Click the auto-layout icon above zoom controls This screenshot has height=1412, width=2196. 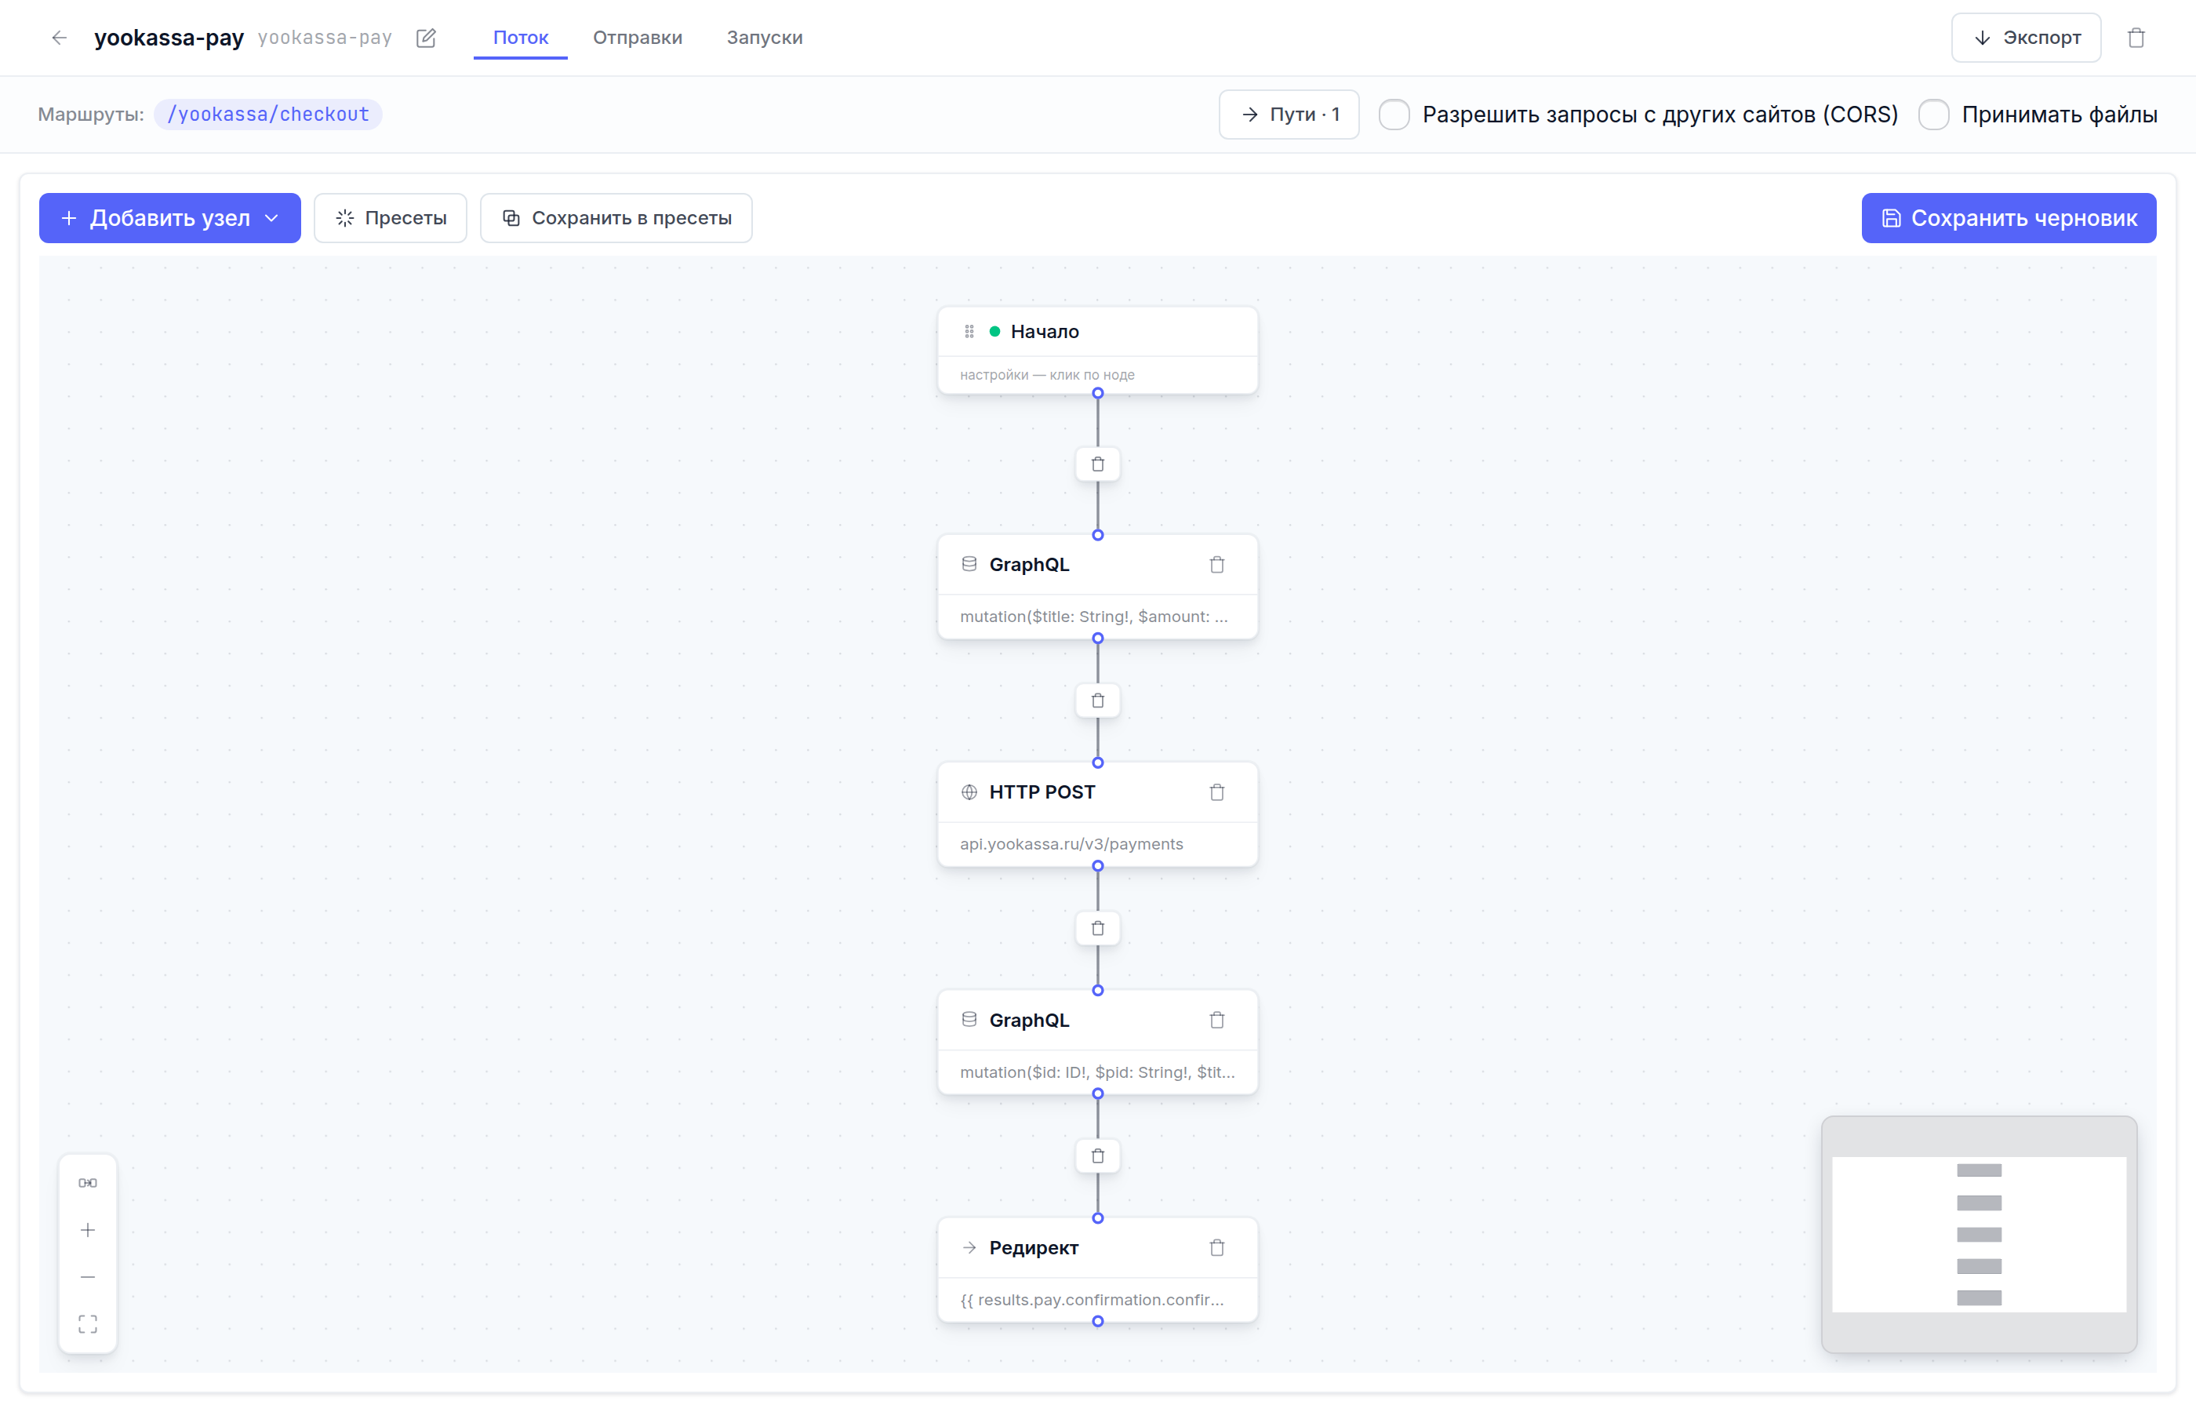(88, 1183)
